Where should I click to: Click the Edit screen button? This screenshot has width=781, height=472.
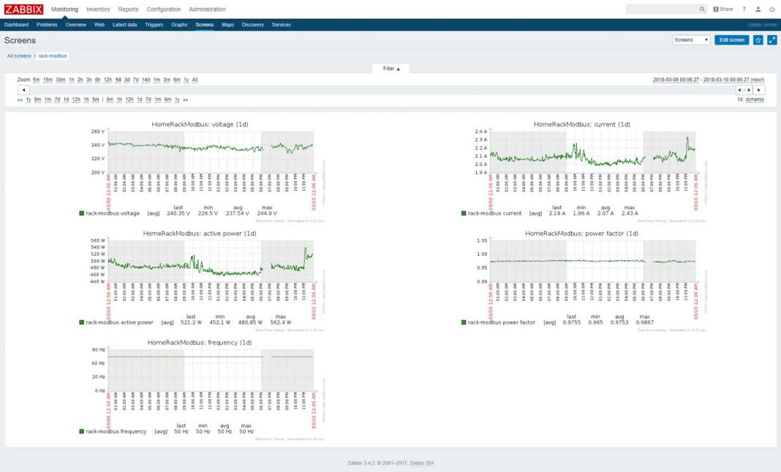click(731, 40)
